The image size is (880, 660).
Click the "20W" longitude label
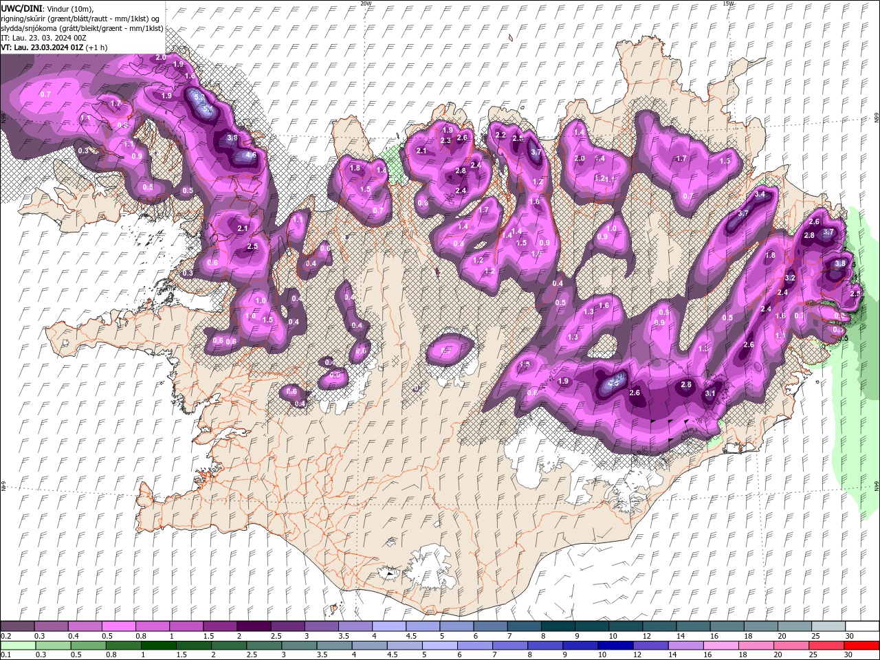click(366, 3)
